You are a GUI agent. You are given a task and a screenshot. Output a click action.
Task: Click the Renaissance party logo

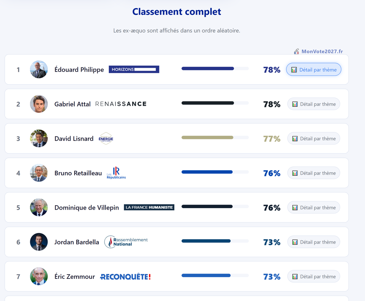121,104
